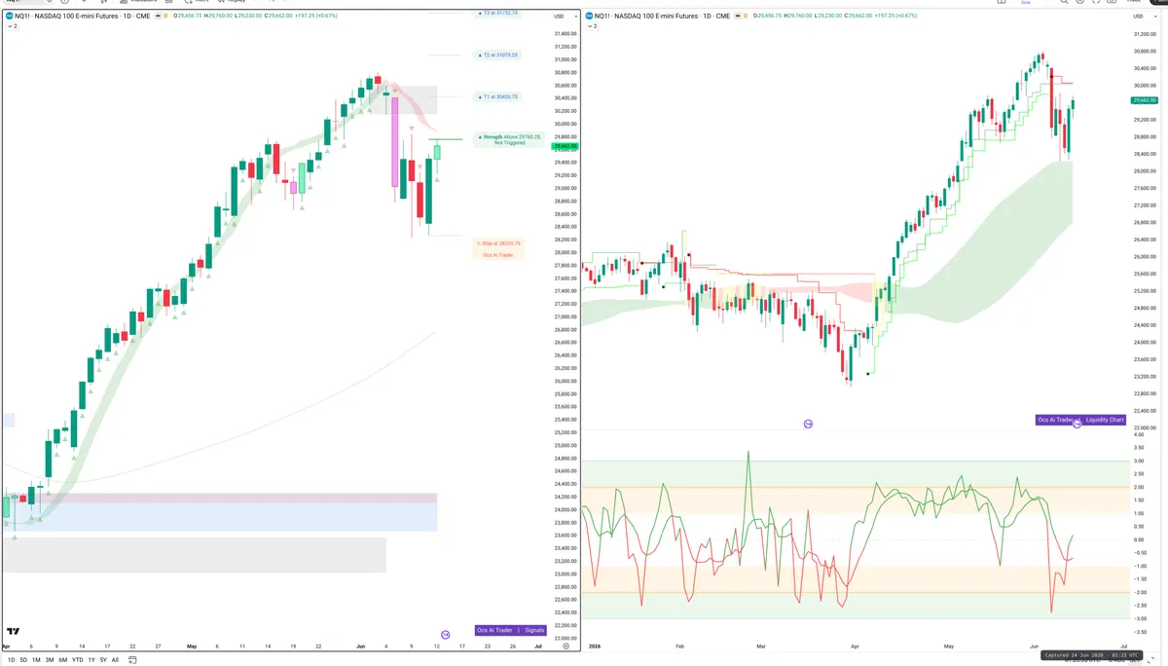Image resolution: width=1168 pixels, height=666 pixels.
Task: Click current price tag 29,662.00 on right axis
Action: [x=1144, y=100]
